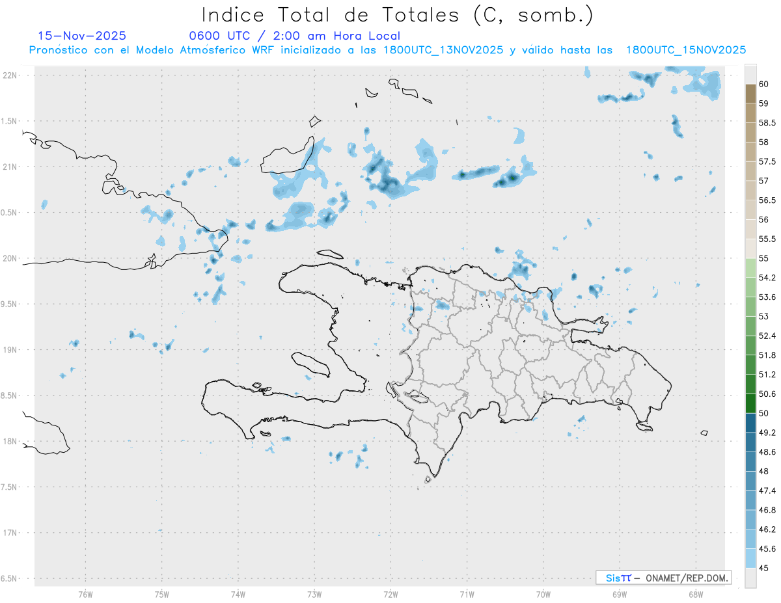
Task: Click the 9.5N latitude label
Action: (x=8, y=304)
